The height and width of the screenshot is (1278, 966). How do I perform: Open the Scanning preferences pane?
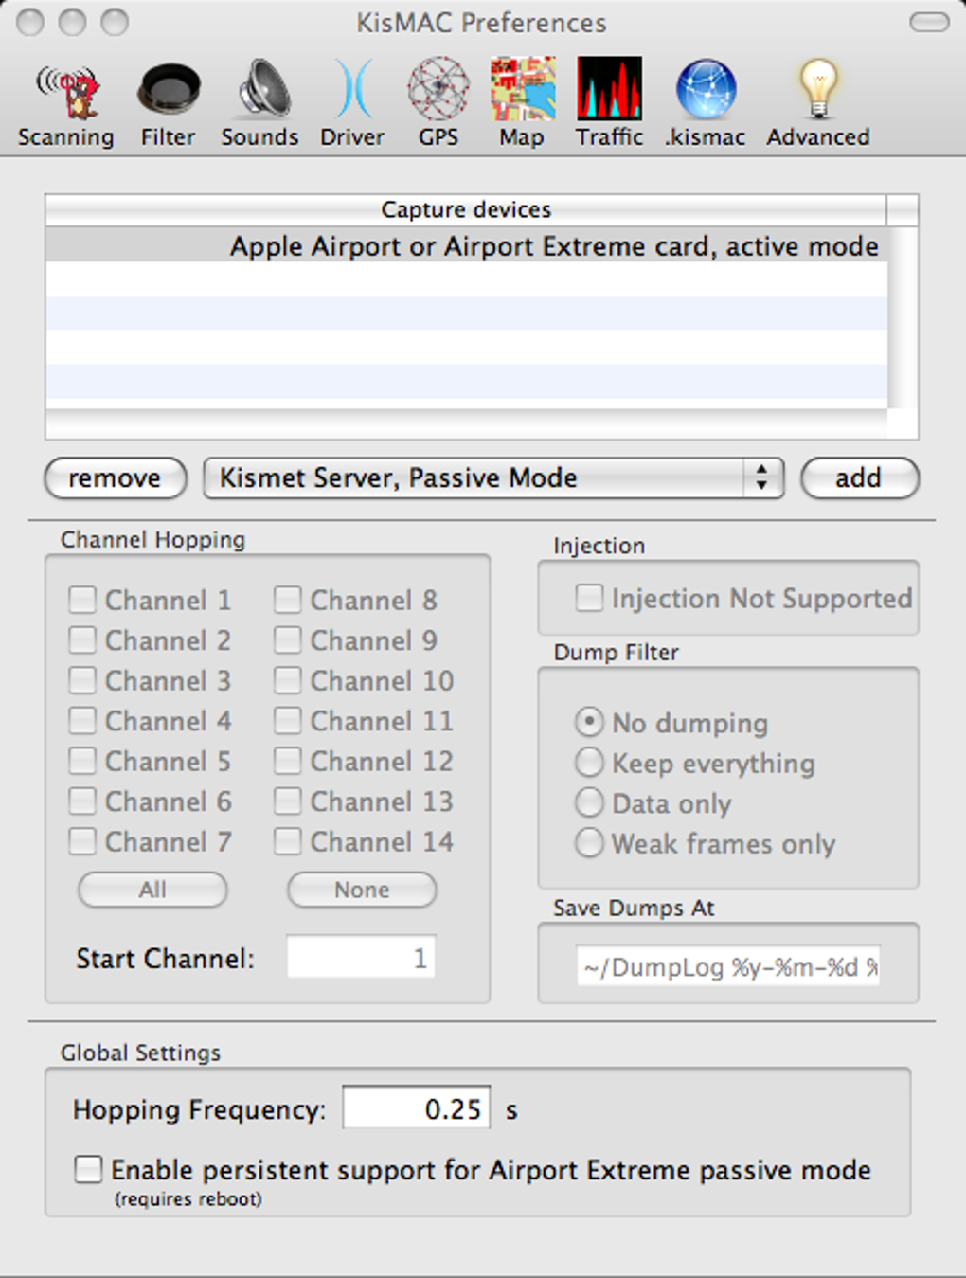pyautogui.click(x=65, y=103)
